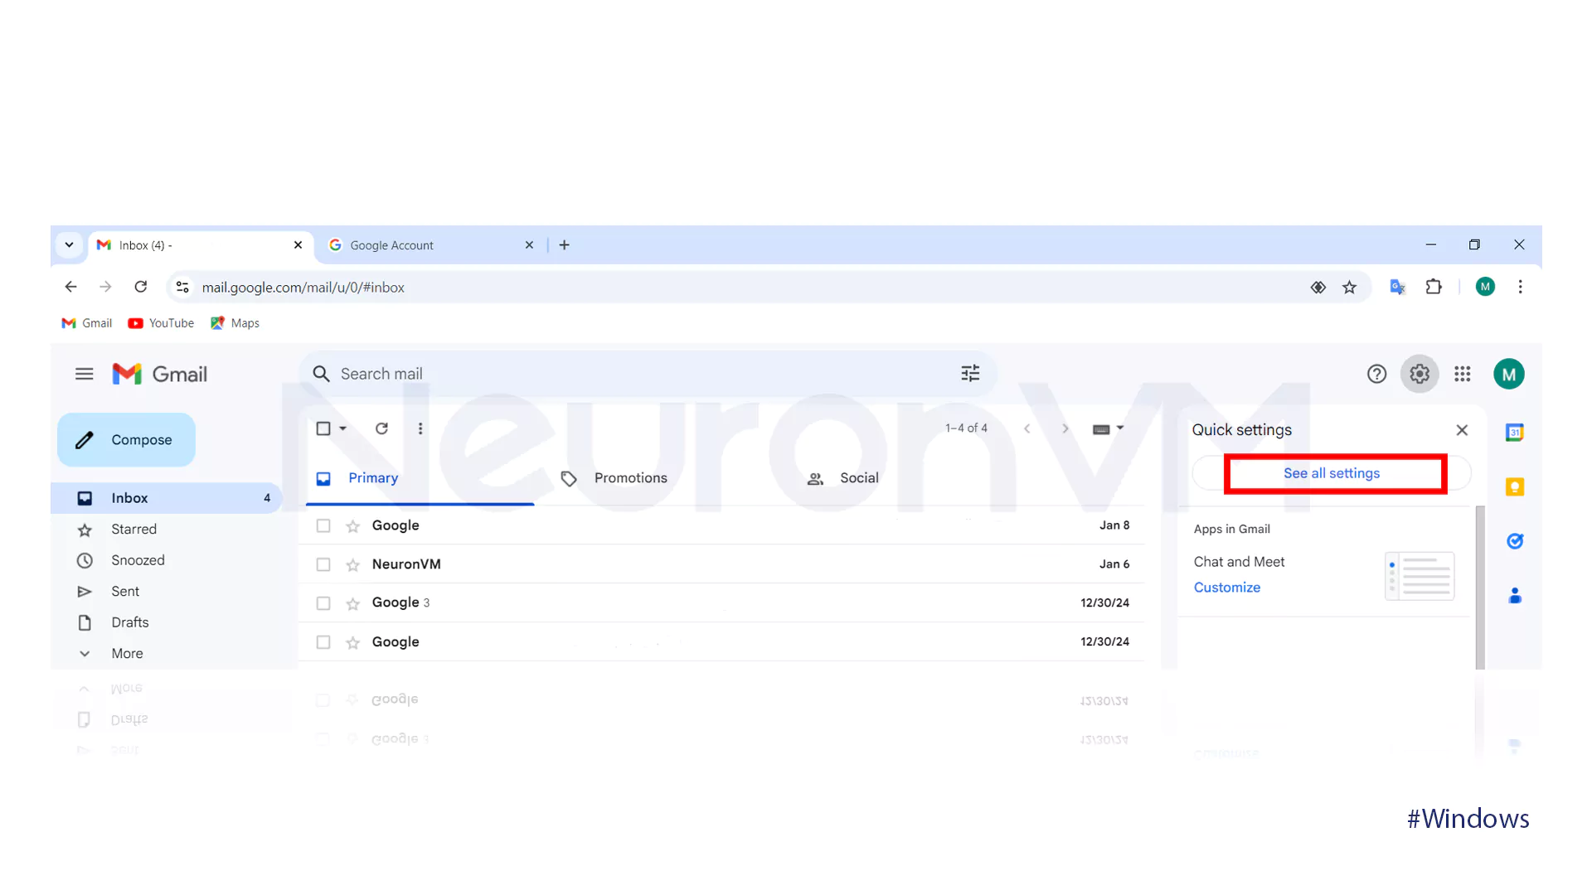Open Google Keep side panel icon

1515,486
